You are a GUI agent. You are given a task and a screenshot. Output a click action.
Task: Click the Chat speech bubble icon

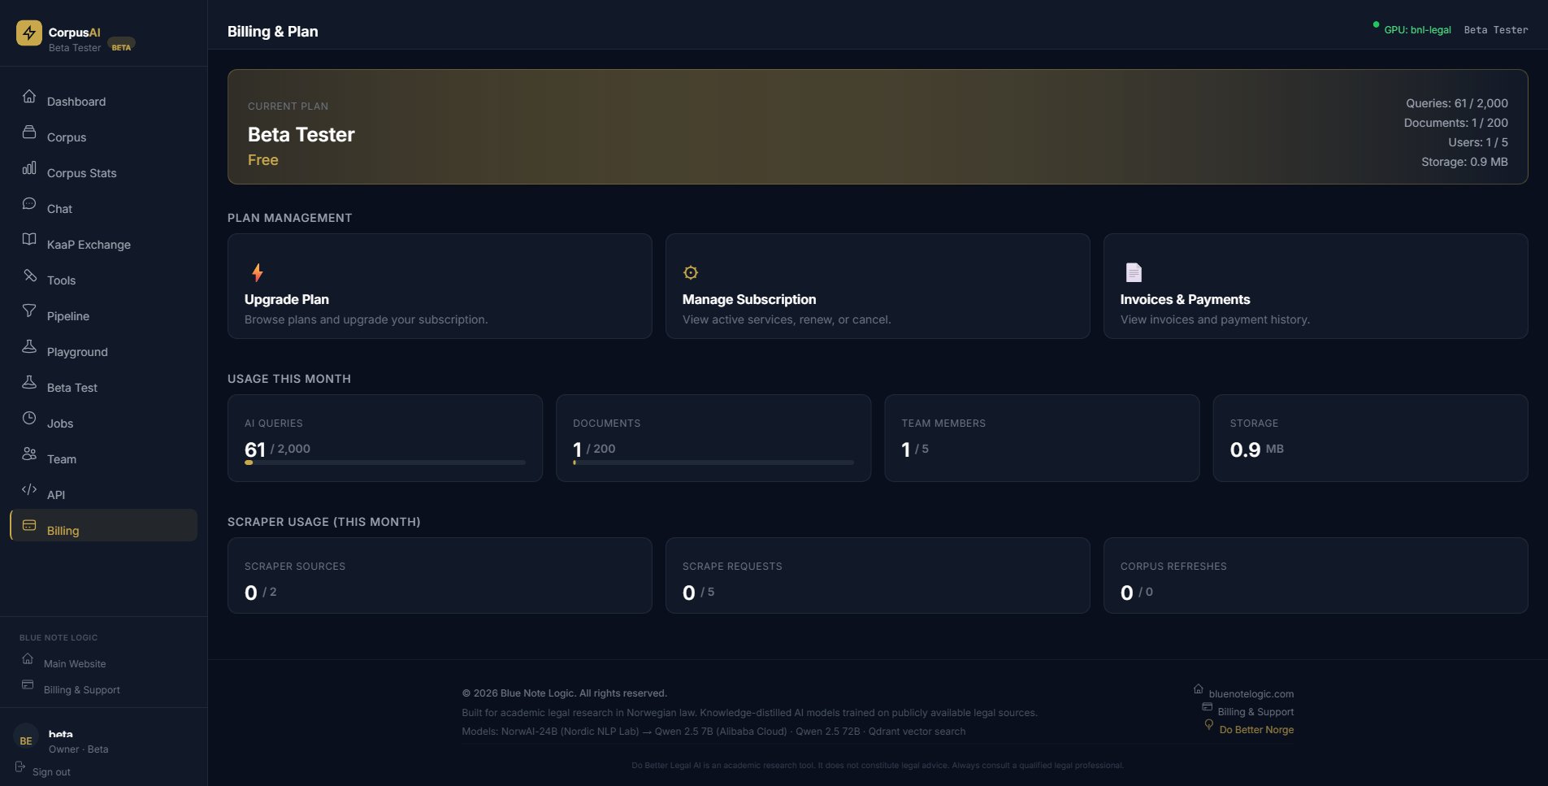tap(29, 204)
